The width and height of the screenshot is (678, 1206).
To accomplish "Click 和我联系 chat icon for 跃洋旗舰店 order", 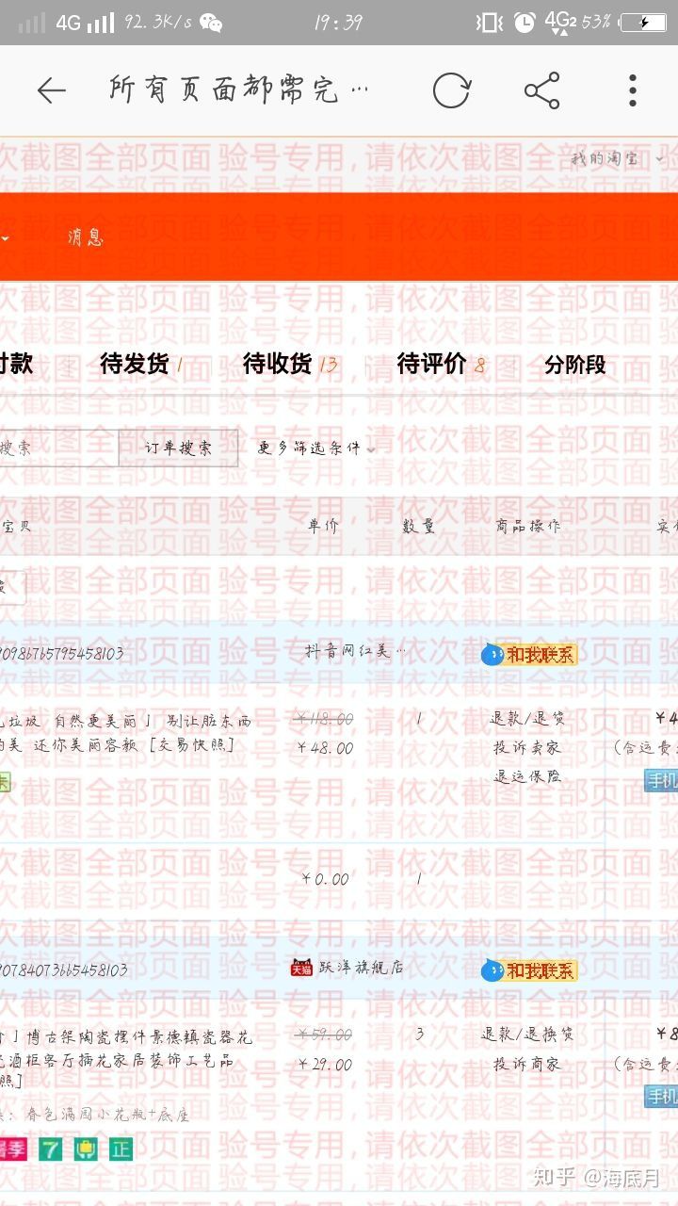I will (x=529, y=970).
